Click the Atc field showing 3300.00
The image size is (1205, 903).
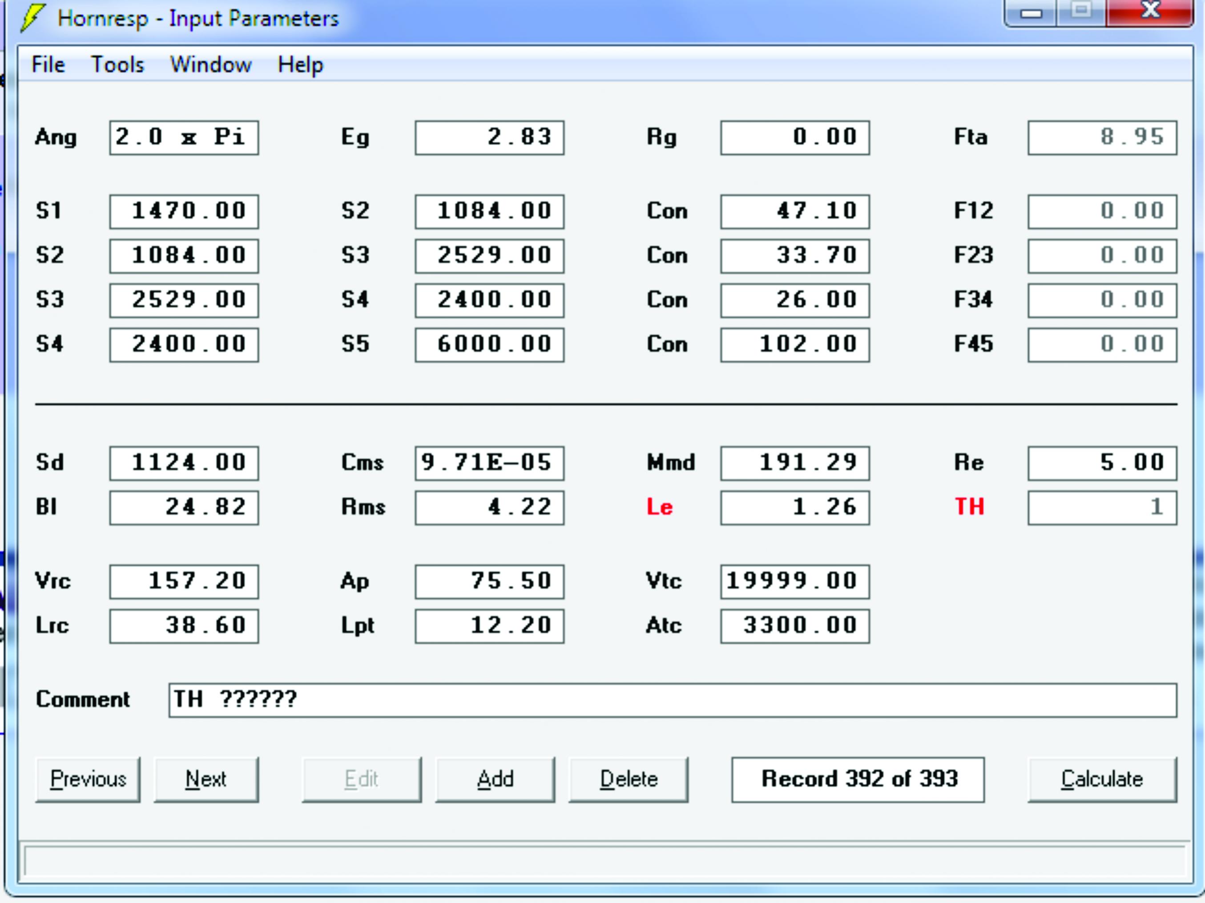[795, 626]
